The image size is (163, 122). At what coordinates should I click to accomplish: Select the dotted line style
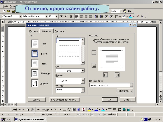(69, 46)
